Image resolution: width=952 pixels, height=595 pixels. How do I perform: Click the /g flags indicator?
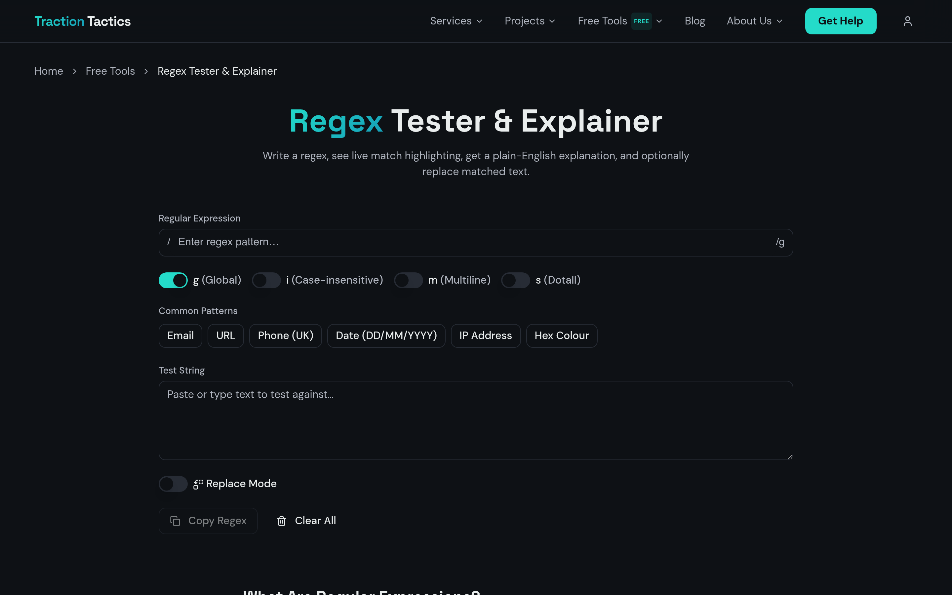(x=780, y=242)
